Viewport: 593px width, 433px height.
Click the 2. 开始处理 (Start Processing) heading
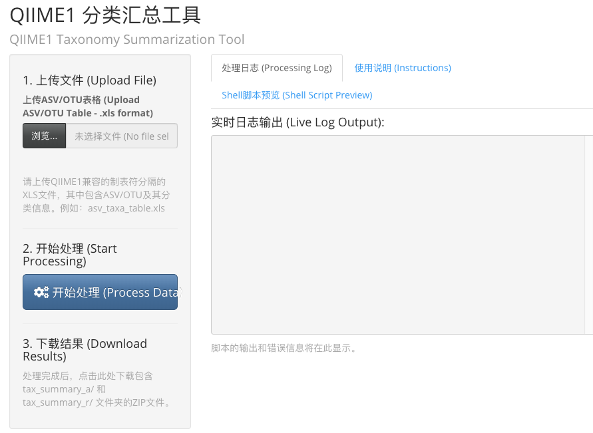(x=70, y=255)
